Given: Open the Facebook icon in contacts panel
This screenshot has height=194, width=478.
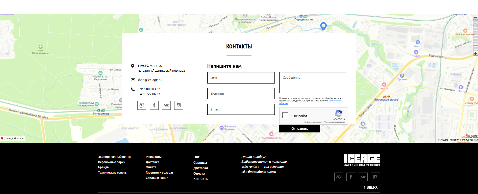Looking at the screenshot, I should [154, 105].
